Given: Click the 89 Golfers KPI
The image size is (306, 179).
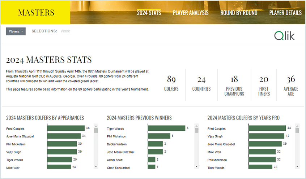Looking at the screenshot, I should click(x=171, y=83).
